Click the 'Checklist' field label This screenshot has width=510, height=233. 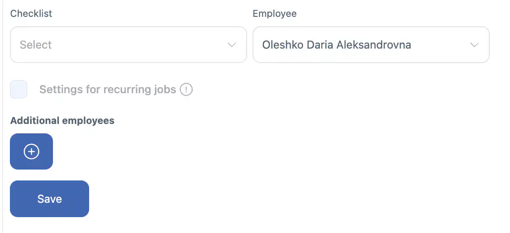pyautogui.click(x=31, y=13)
